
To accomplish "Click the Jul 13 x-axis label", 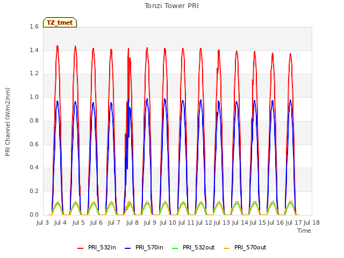I will click(222, 223).
